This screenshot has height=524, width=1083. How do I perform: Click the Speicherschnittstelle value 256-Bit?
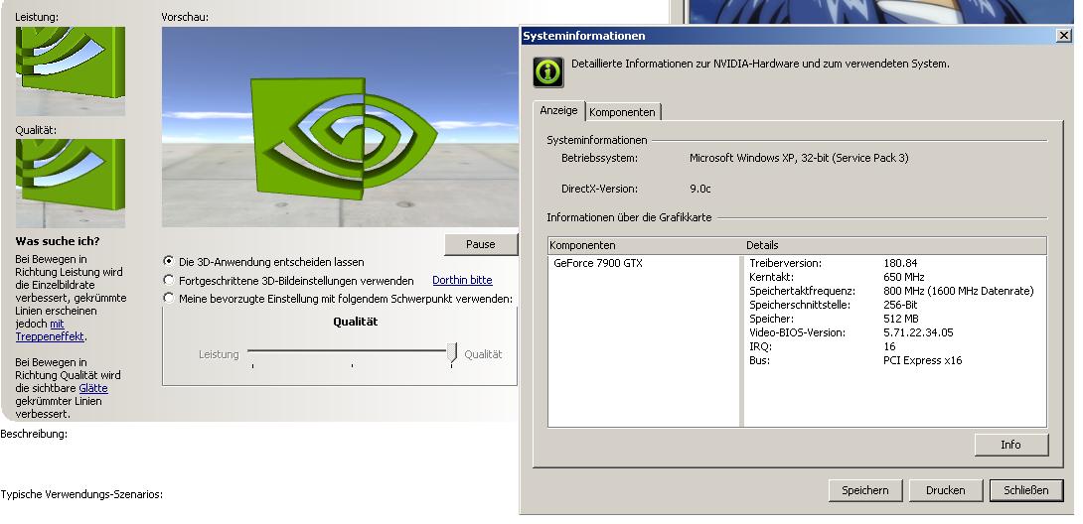tap(900, 305)
